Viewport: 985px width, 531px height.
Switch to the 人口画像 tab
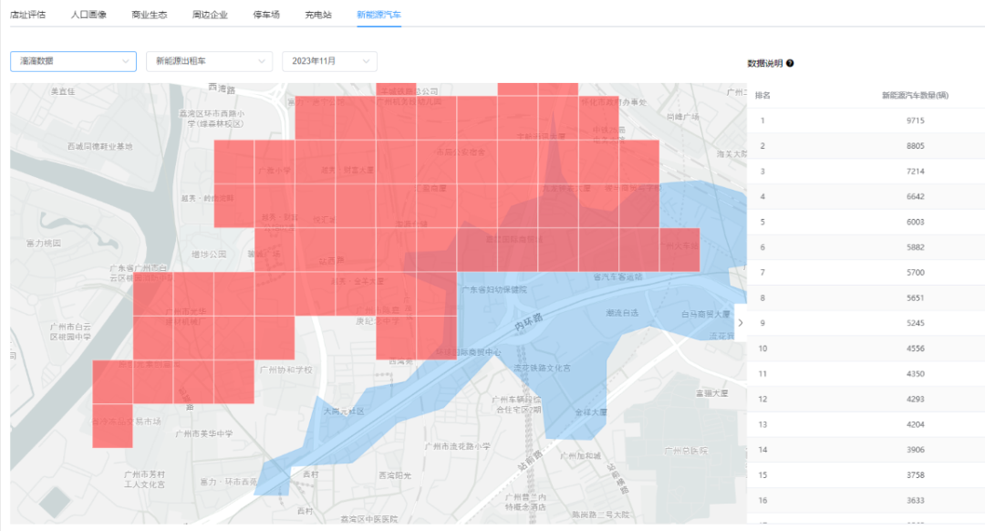tap(88, 15)
